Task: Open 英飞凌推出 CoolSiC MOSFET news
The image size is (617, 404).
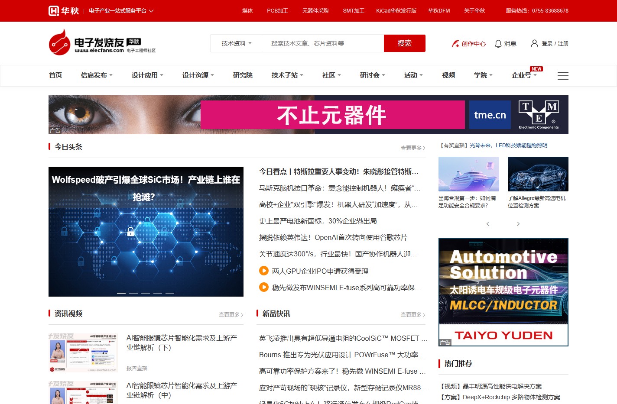Action: 343,338
